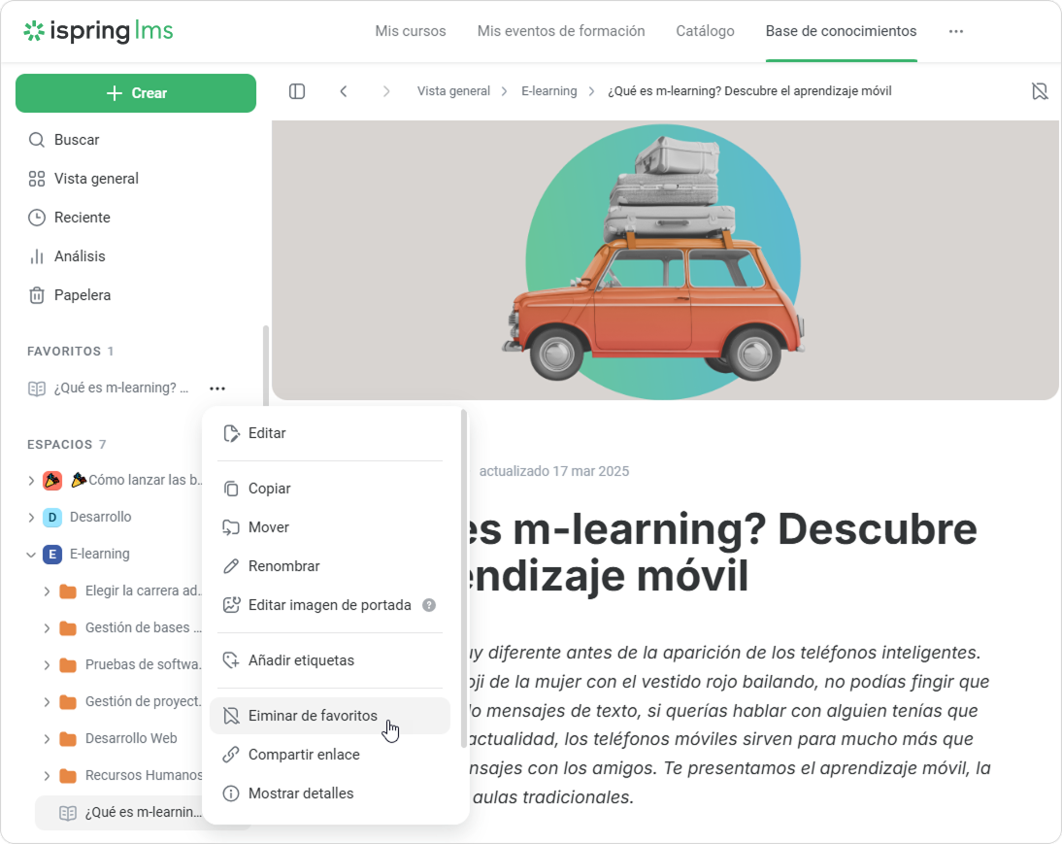Open Buscar search in sidebar
The height and width of the screenshot is (844, 1062).
pos(77,140)
